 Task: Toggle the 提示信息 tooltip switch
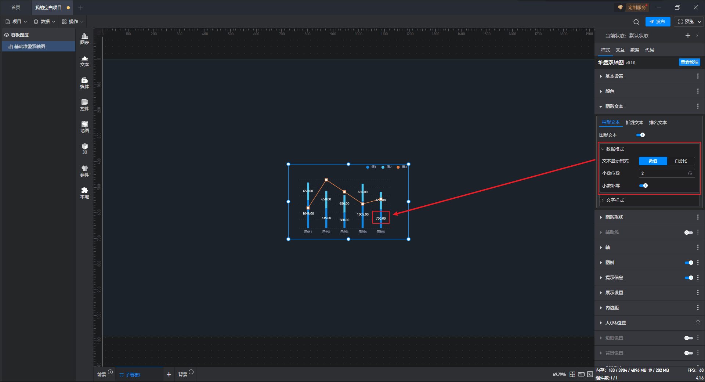tap(689, 278)
